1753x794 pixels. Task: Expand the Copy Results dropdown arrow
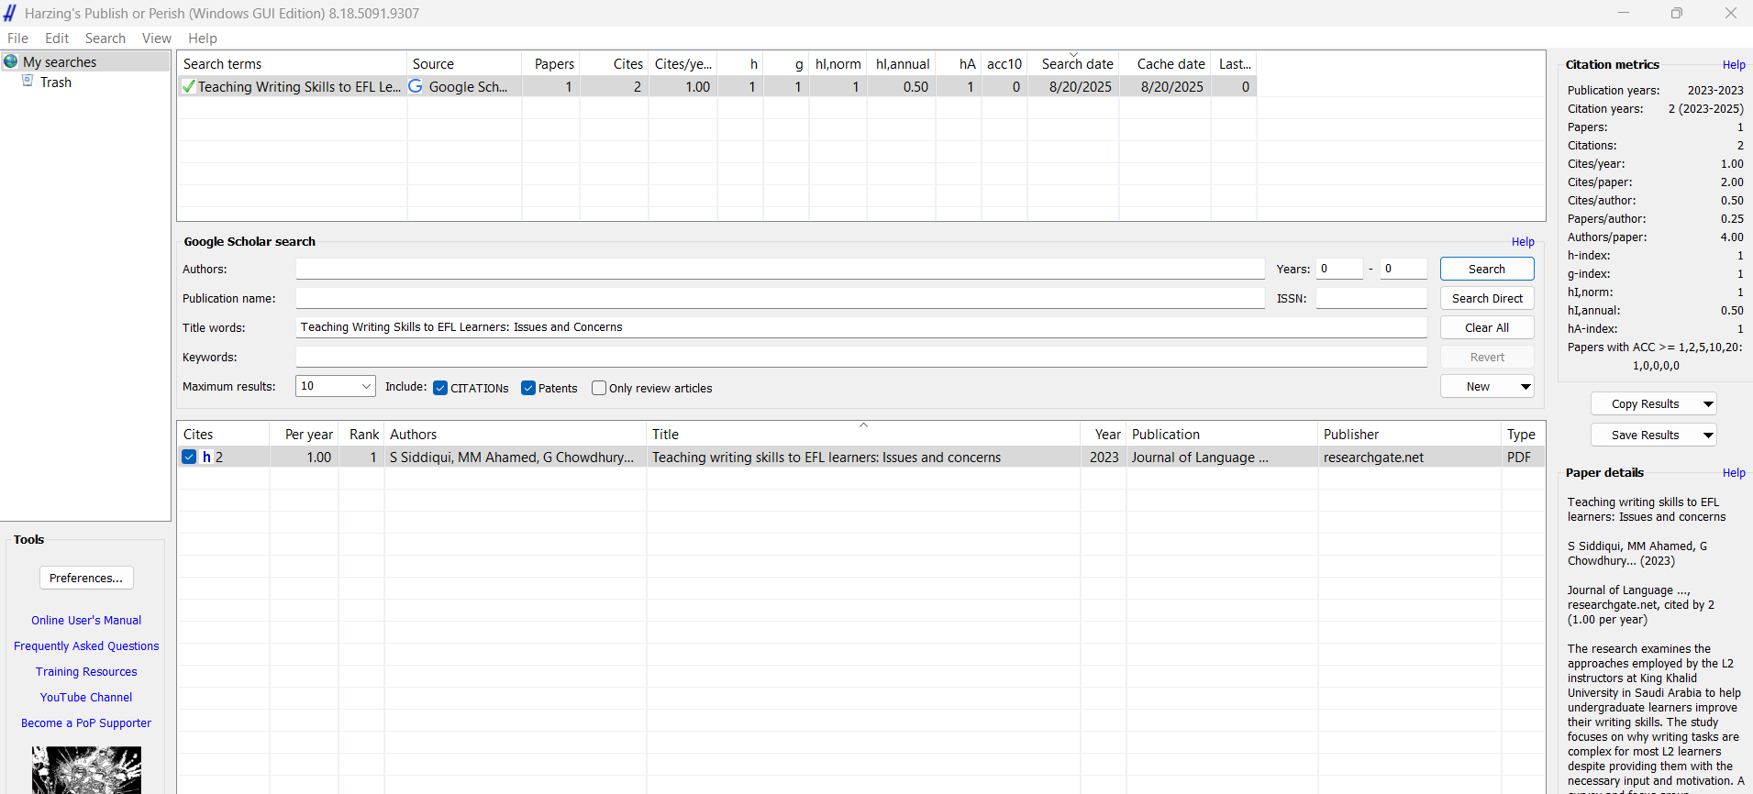point(1707,404)
